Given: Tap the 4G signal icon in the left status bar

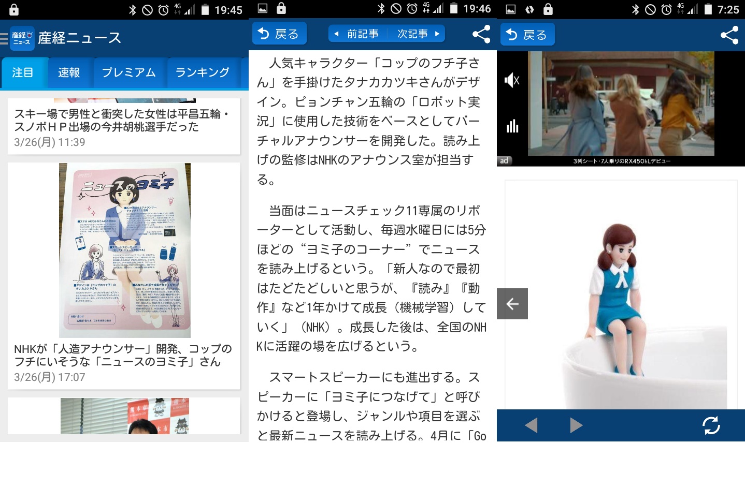Looking at the screenshot, I should (185, 9).
